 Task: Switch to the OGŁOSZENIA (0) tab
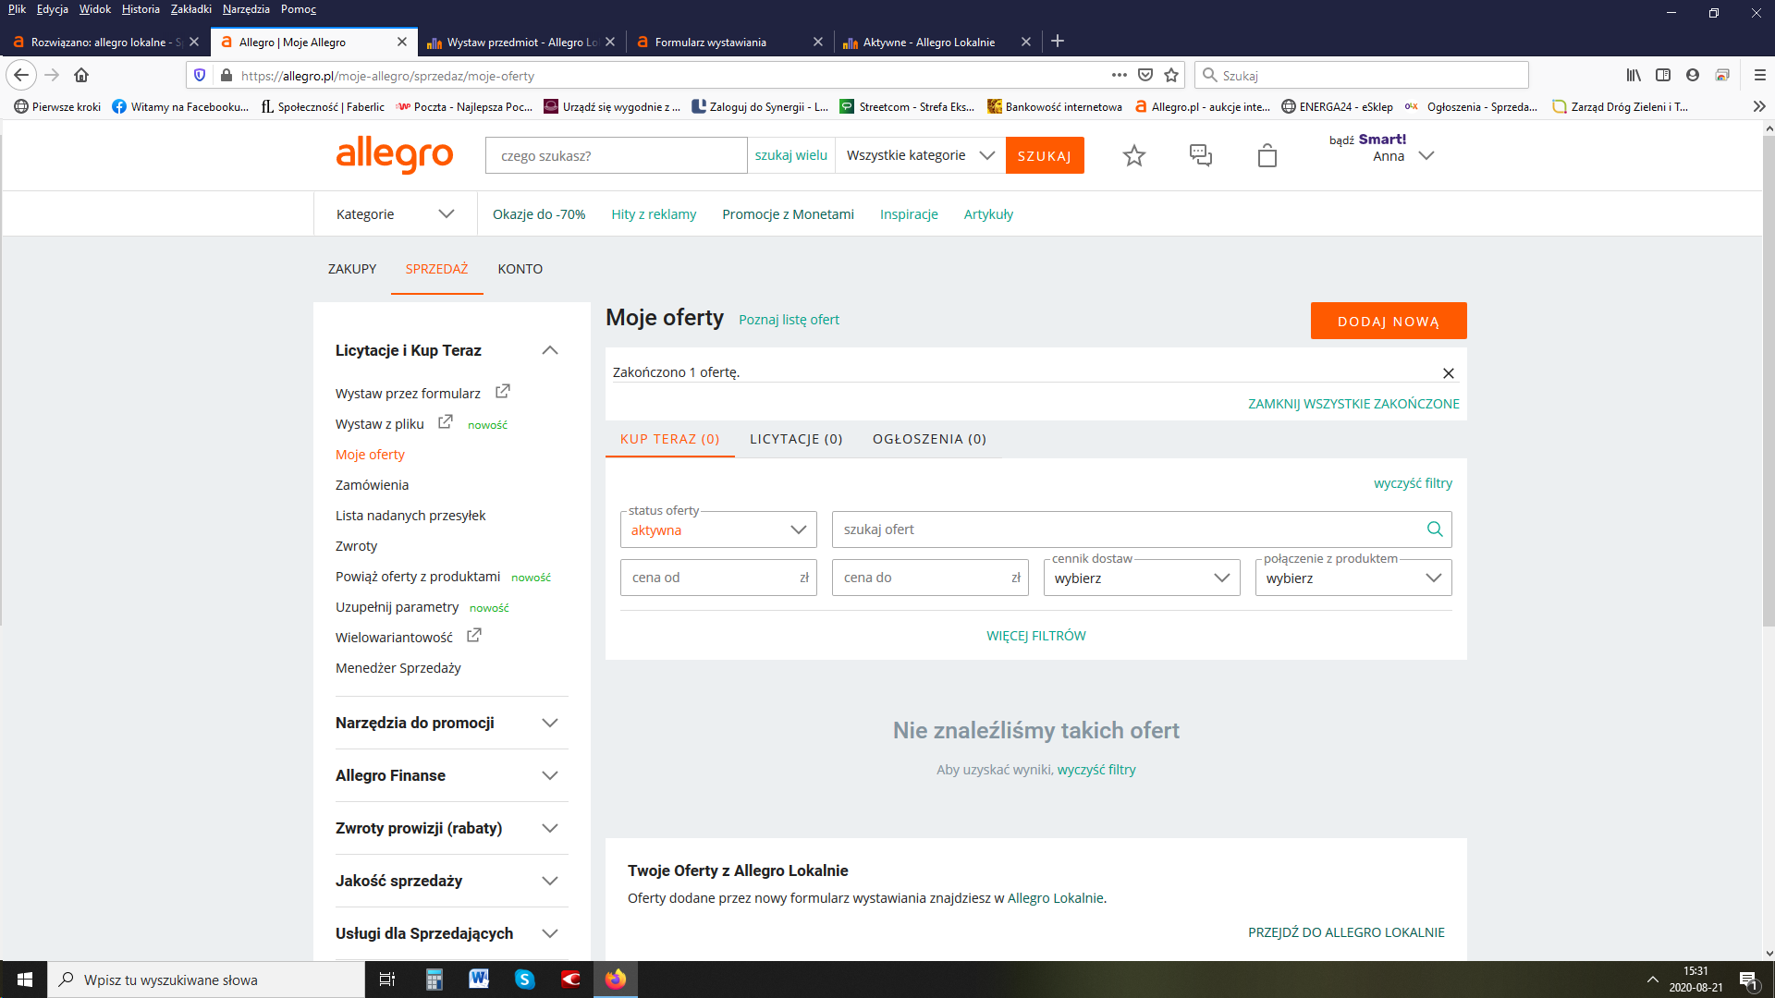929,439
